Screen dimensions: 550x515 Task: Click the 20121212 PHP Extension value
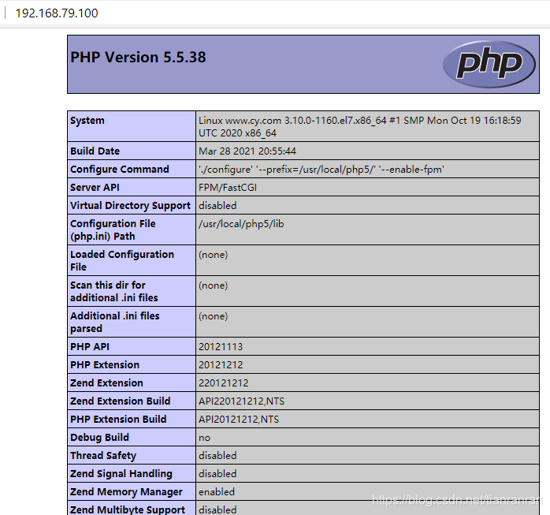[221, 364]
